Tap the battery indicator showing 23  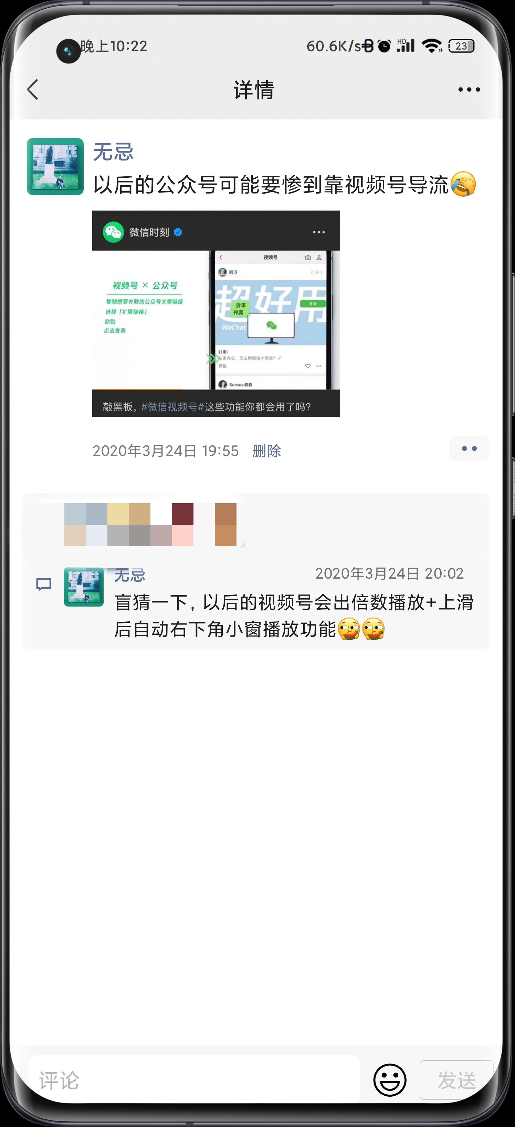click(x=461, y=46)
